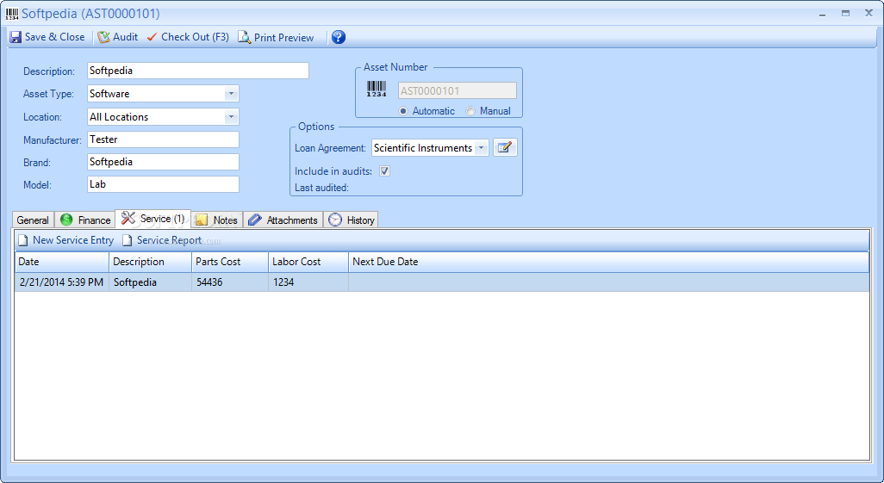Screen dimensions: 884x483
Task: Click New Service Entry label
Action: (73, 240)
